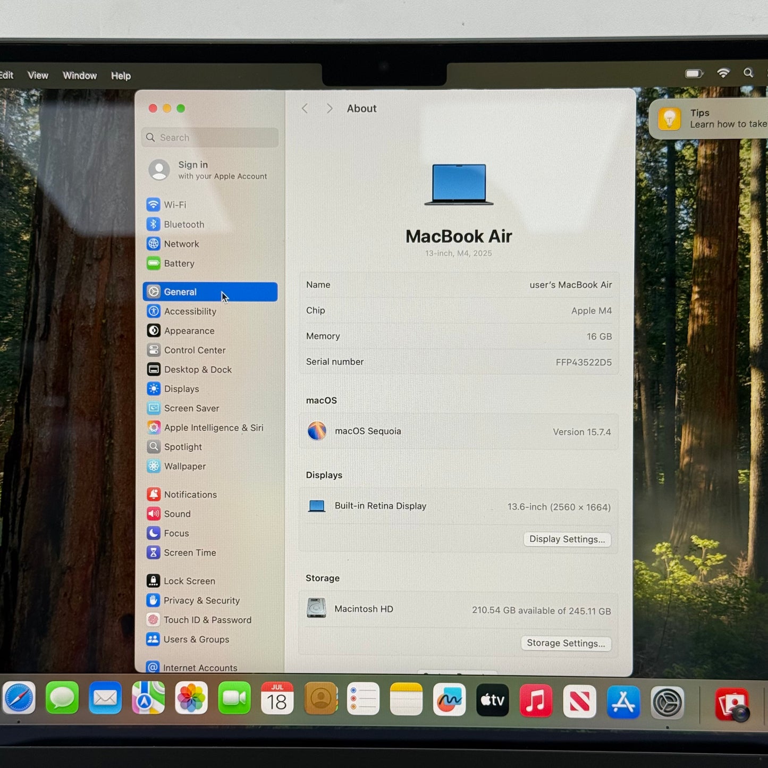Open Reminders from the Dock

coord(363,699)
